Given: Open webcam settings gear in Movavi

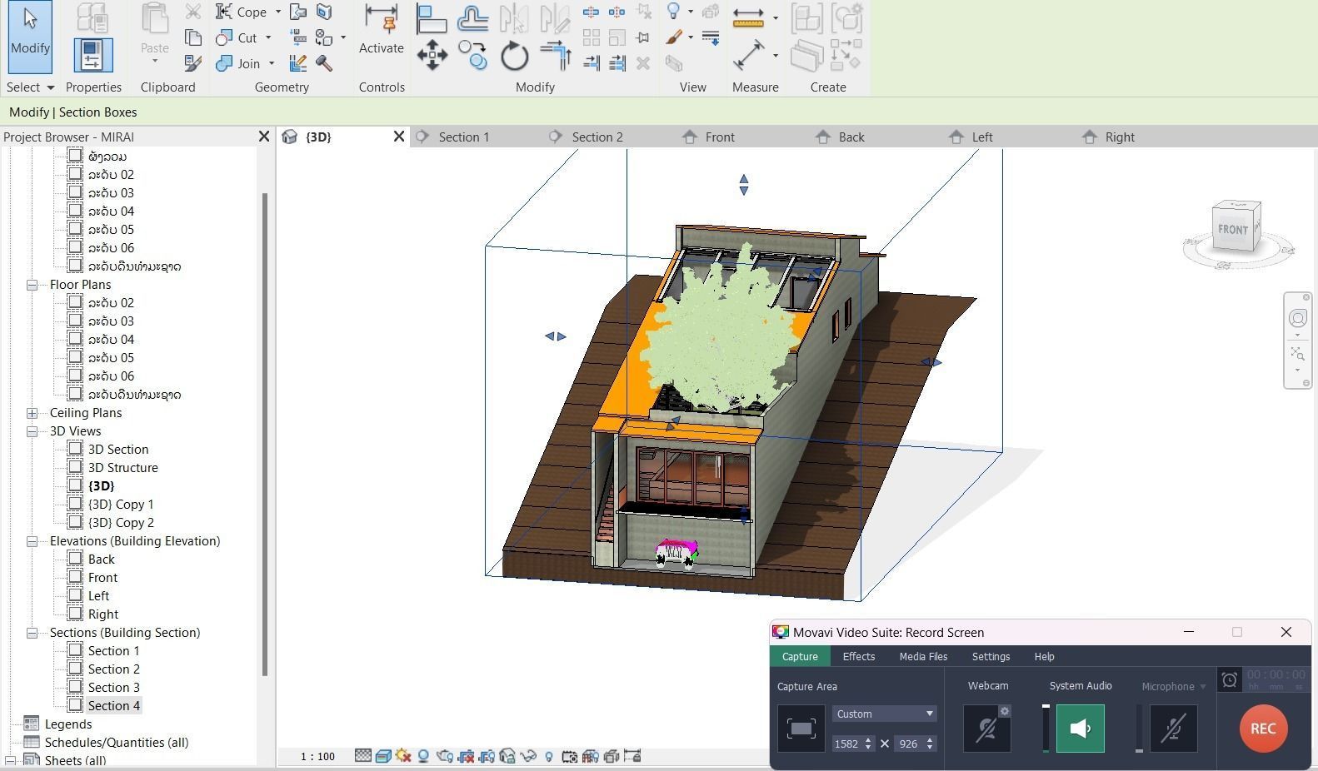Looking at the screenshot, I should click(x=1005, y=711).
